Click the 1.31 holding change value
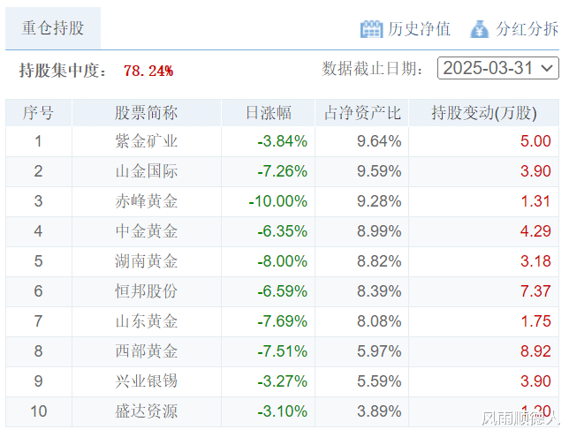This screenshot has width=569, height=437. point(535,201)
